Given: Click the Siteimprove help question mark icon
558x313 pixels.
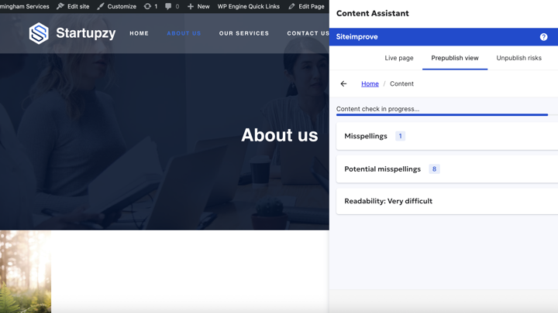Looking at the screenshot, I should (543, 37).
